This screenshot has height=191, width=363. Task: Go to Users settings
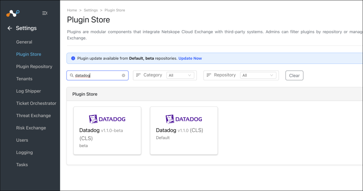pyautogui.click(x=22, y=140)
